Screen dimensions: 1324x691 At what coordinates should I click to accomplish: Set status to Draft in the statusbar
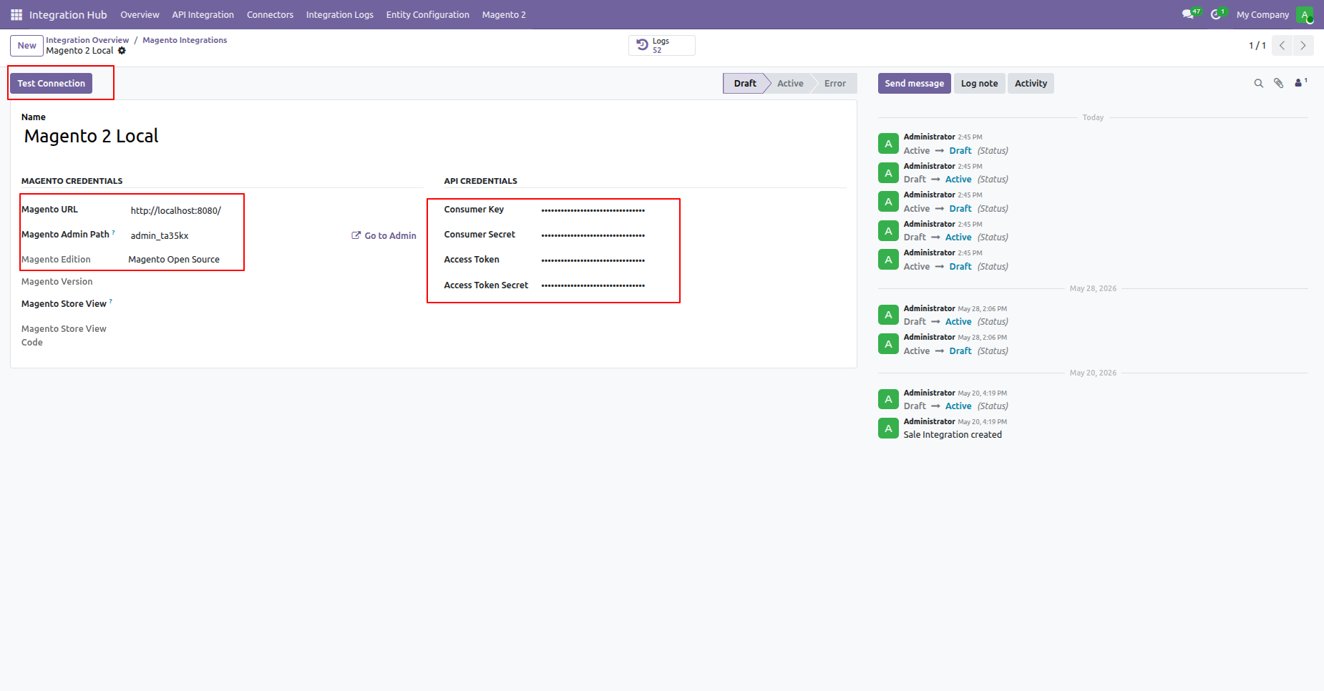pyautogui.click(x=744, y=83)
